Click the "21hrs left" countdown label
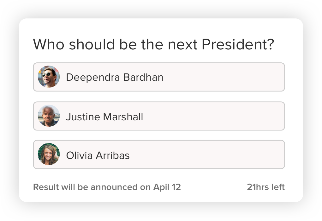Screen dimensions: 322x221 point(266,187)
